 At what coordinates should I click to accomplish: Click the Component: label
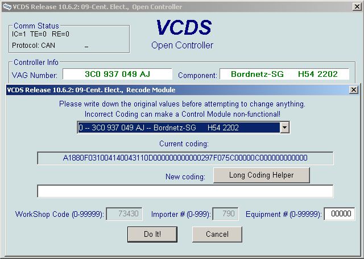[197, 76]
